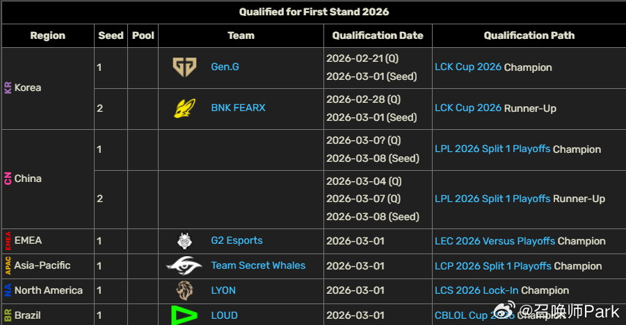Click the BNK FEARX rabbit logo

(x=184, y=108)
